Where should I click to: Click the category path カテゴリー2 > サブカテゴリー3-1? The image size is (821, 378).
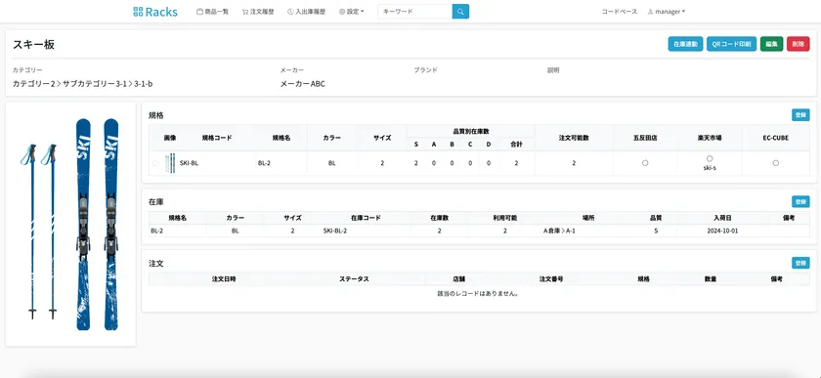[83, 84]
